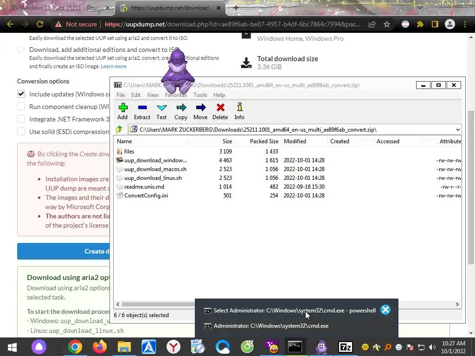The width and height of the screenshot is (475, 356).
Task: Open the taskbar clock showing 10:27 AM
Action: [454, 347]
